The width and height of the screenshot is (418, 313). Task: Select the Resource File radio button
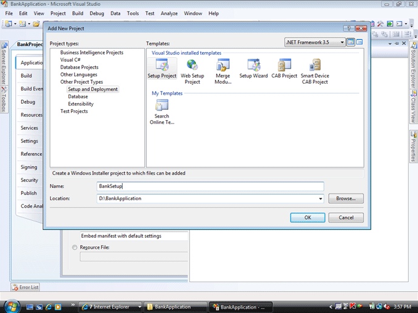75,247
